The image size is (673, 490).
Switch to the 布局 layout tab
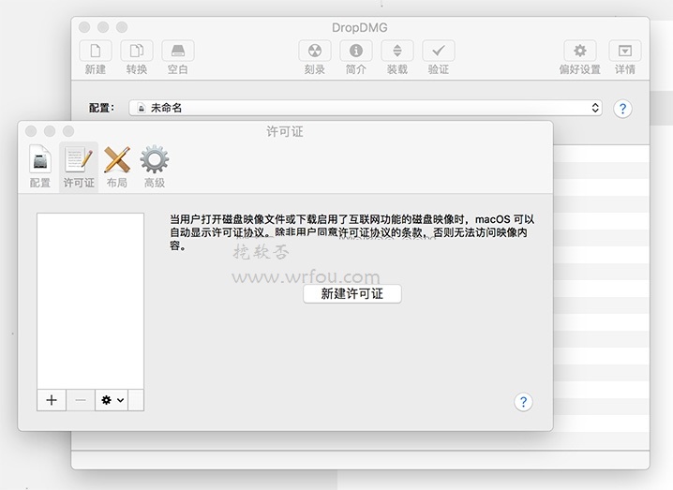click(x=117, y=168)
